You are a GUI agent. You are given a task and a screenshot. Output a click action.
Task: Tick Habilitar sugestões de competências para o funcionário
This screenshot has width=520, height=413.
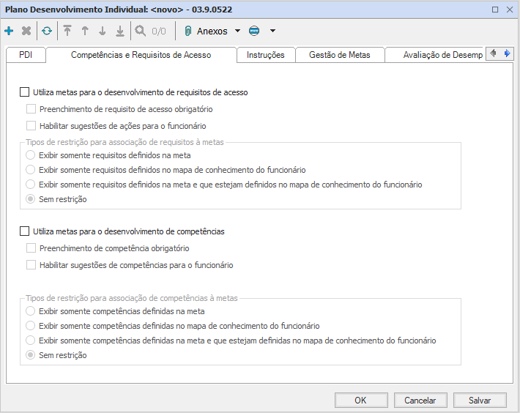point(31,265)
